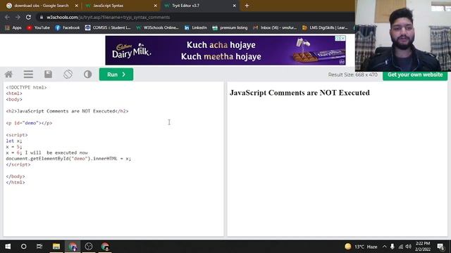Switch to the JavaScript Syntax tab
This screenshot has width=451, height=253.
[121, 6]
